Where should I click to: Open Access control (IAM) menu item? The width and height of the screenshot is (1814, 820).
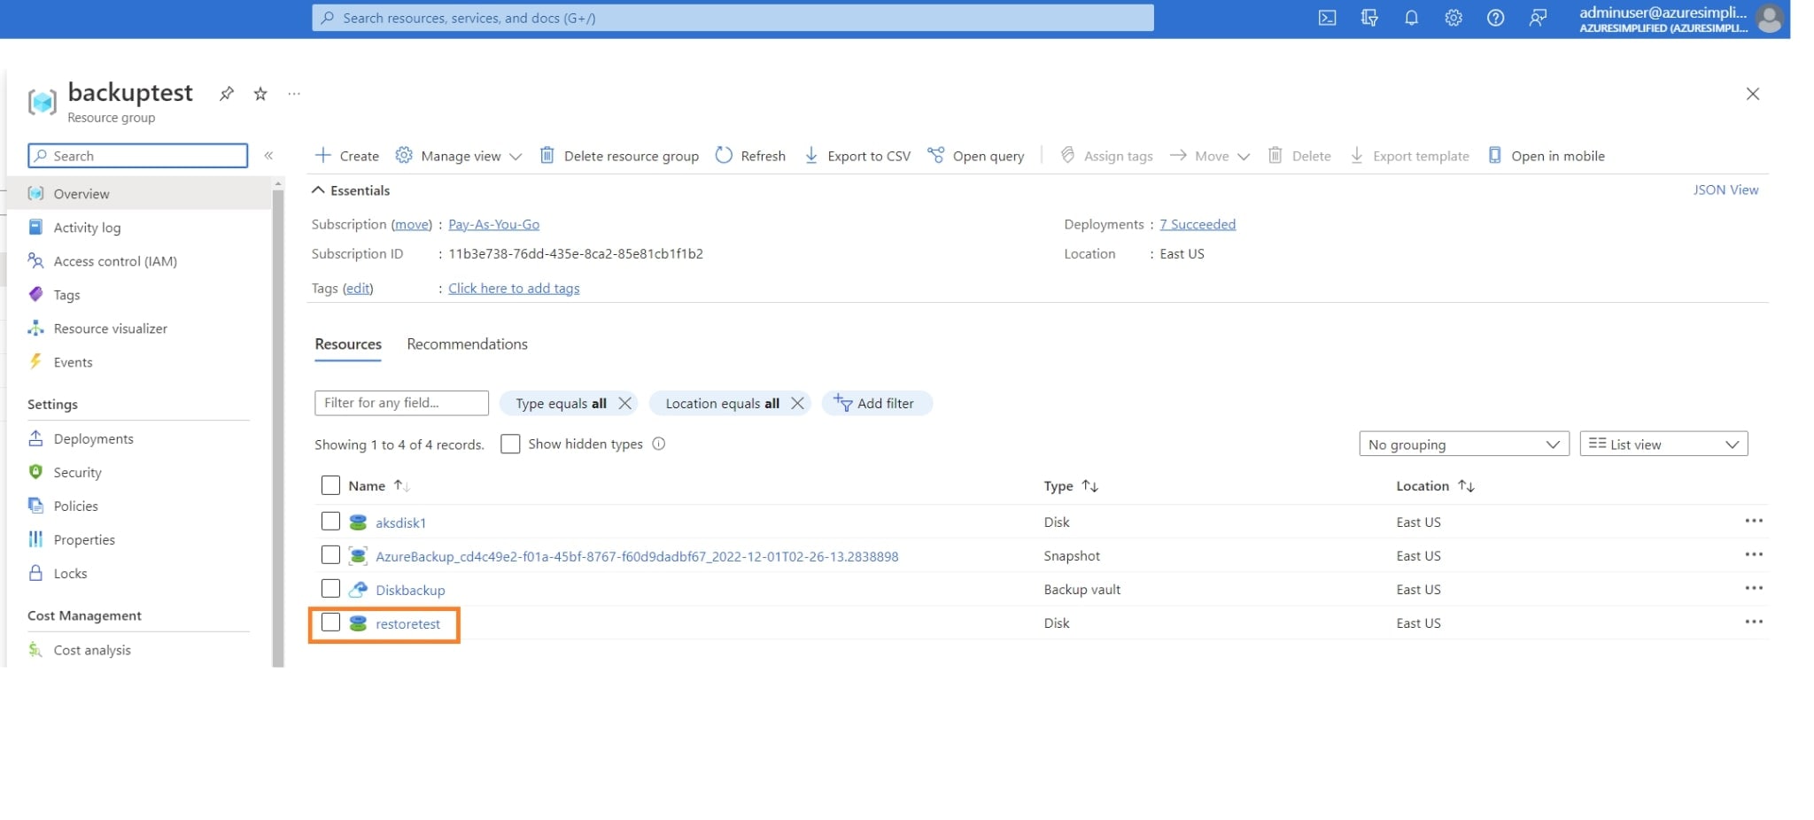pos(115,261)
